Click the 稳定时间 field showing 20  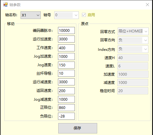(x=133, y=91)
